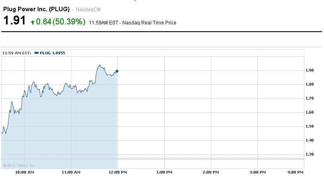Click the 4:00 PM time axis label
Screen dimensions: 324x178
pos(296,172)
